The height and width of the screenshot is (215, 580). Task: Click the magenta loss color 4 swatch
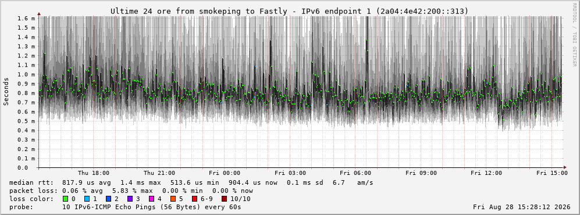click(x=151, y=199)
